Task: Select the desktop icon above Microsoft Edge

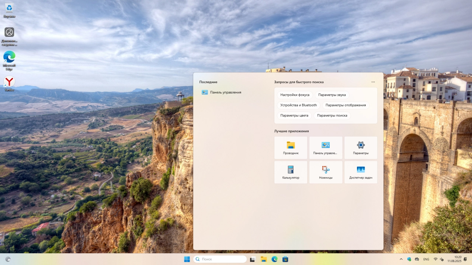Action: (x=9, y=36)
